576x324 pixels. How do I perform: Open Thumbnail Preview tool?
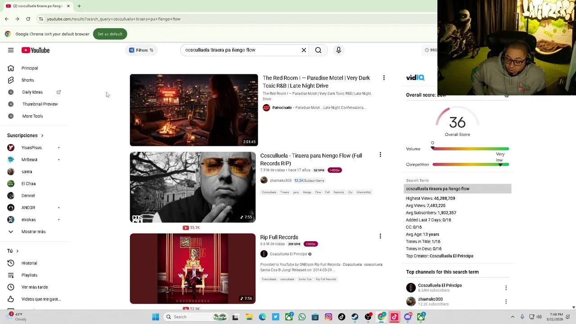click(40, 104)
